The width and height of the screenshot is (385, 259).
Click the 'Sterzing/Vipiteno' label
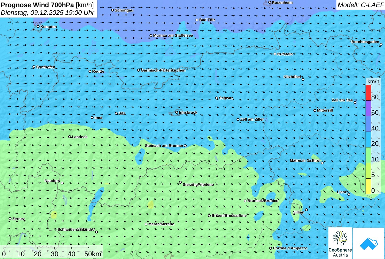click(x=198, y=185)
